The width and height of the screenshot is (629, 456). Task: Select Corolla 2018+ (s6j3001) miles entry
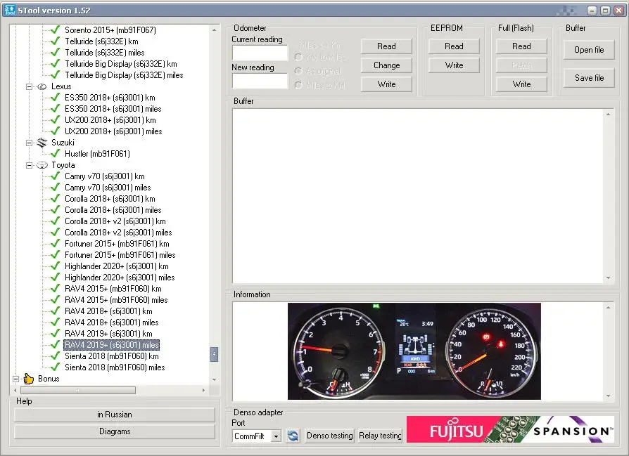113,210
